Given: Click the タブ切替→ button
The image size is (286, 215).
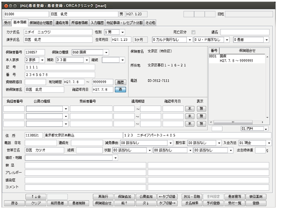Looking at the screenshot, I should pos(167,203).
